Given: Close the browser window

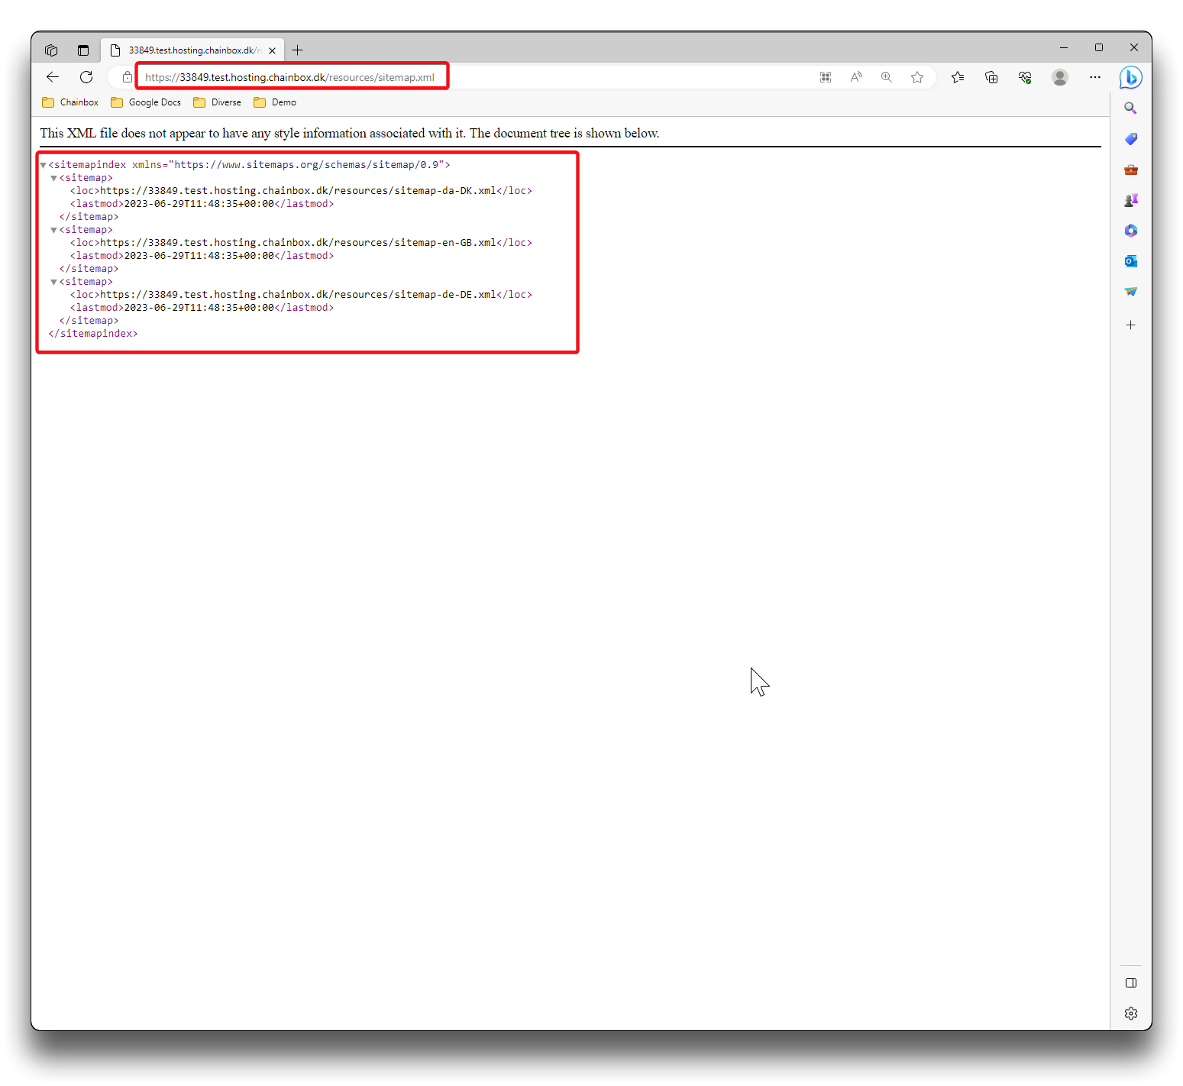Looking at the screenshot, I should 1134,47.
